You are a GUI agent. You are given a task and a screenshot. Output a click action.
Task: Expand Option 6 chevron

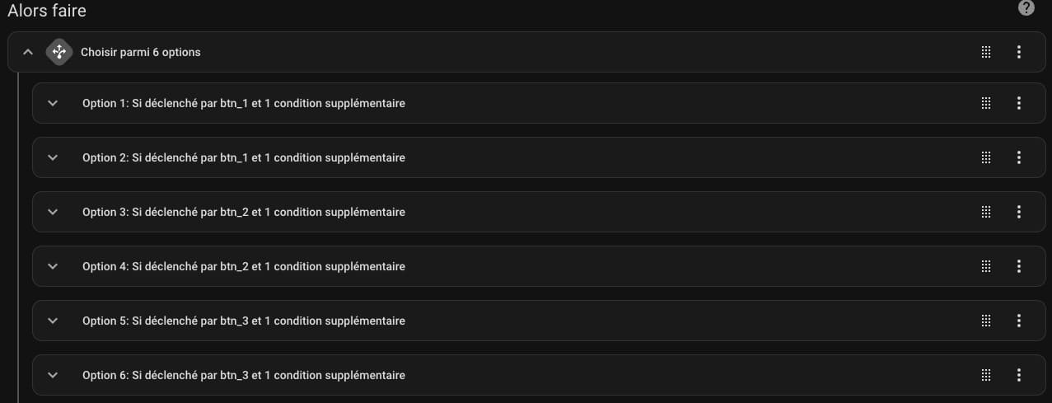[53, 375]
